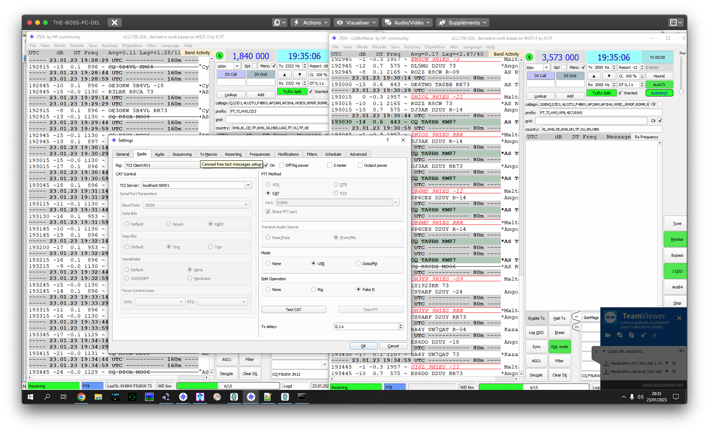The height and width of the screenshot is (433, 709).
Task: Confirm Settings with OK
Action: (x=363, y=346)
